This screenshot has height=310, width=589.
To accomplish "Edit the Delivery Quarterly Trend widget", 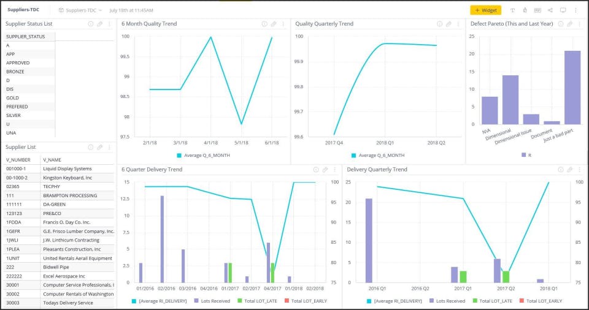I will (x=570, y=170).
